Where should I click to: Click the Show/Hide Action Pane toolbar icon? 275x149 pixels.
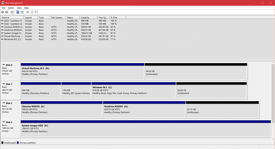point(22,12)
